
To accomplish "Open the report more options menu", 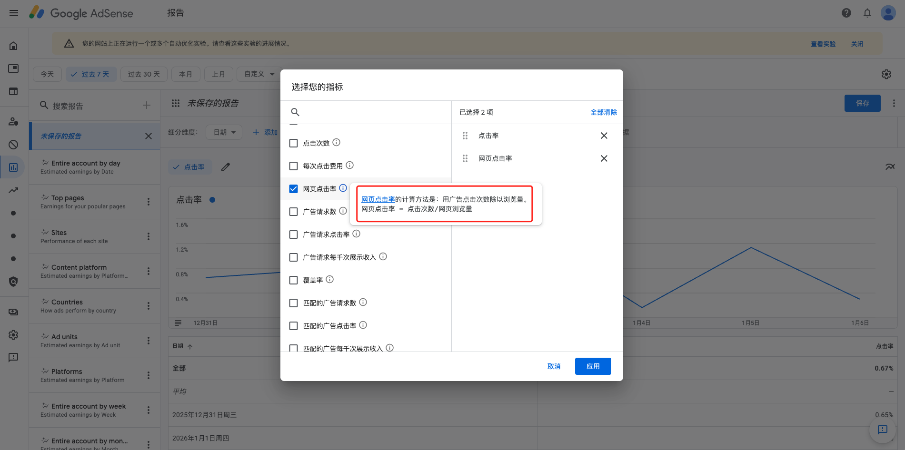I will point(894,103).
